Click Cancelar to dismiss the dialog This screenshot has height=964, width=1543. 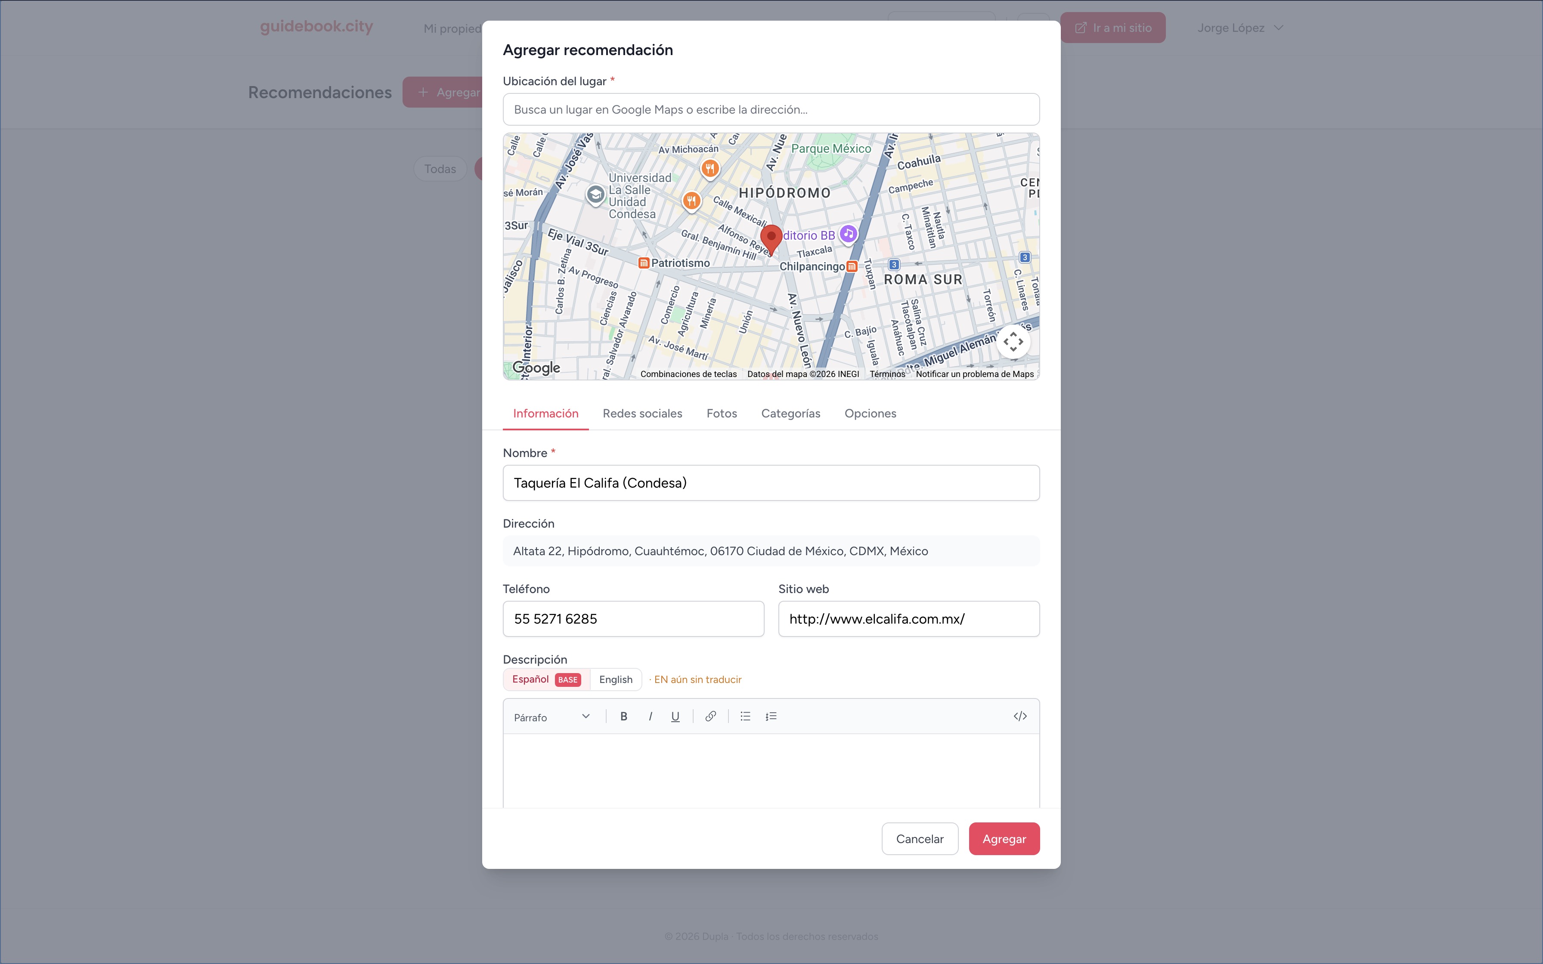click(x=920, y=839)
